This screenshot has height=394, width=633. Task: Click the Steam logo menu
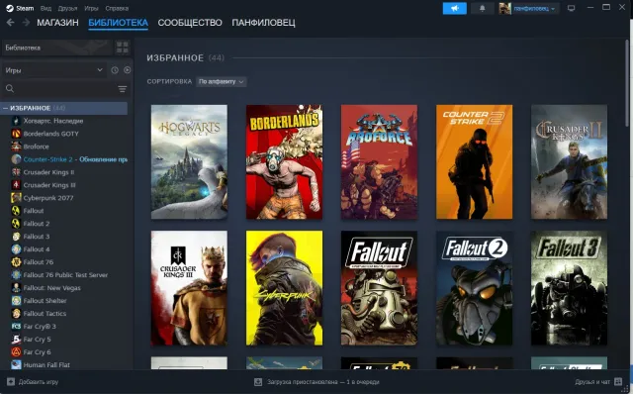pyautogui.click(x=10, y=8)
